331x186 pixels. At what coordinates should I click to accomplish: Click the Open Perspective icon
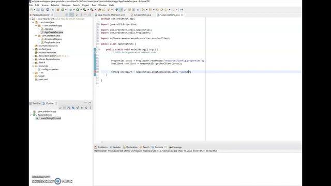182,10
